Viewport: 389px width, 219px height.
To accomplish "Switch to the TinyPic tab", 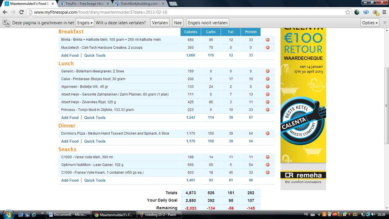I will pos(84,4).
